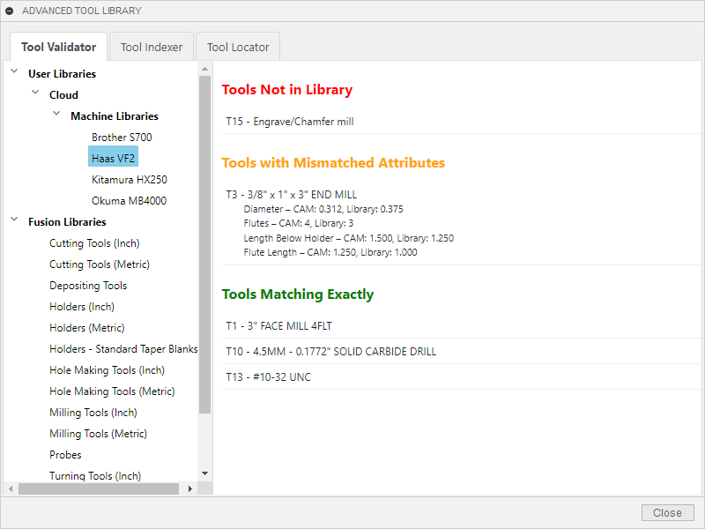705x529 pixels.
Task: Collapse the Fusion Libraries tree node
Action: click(14, 221)
